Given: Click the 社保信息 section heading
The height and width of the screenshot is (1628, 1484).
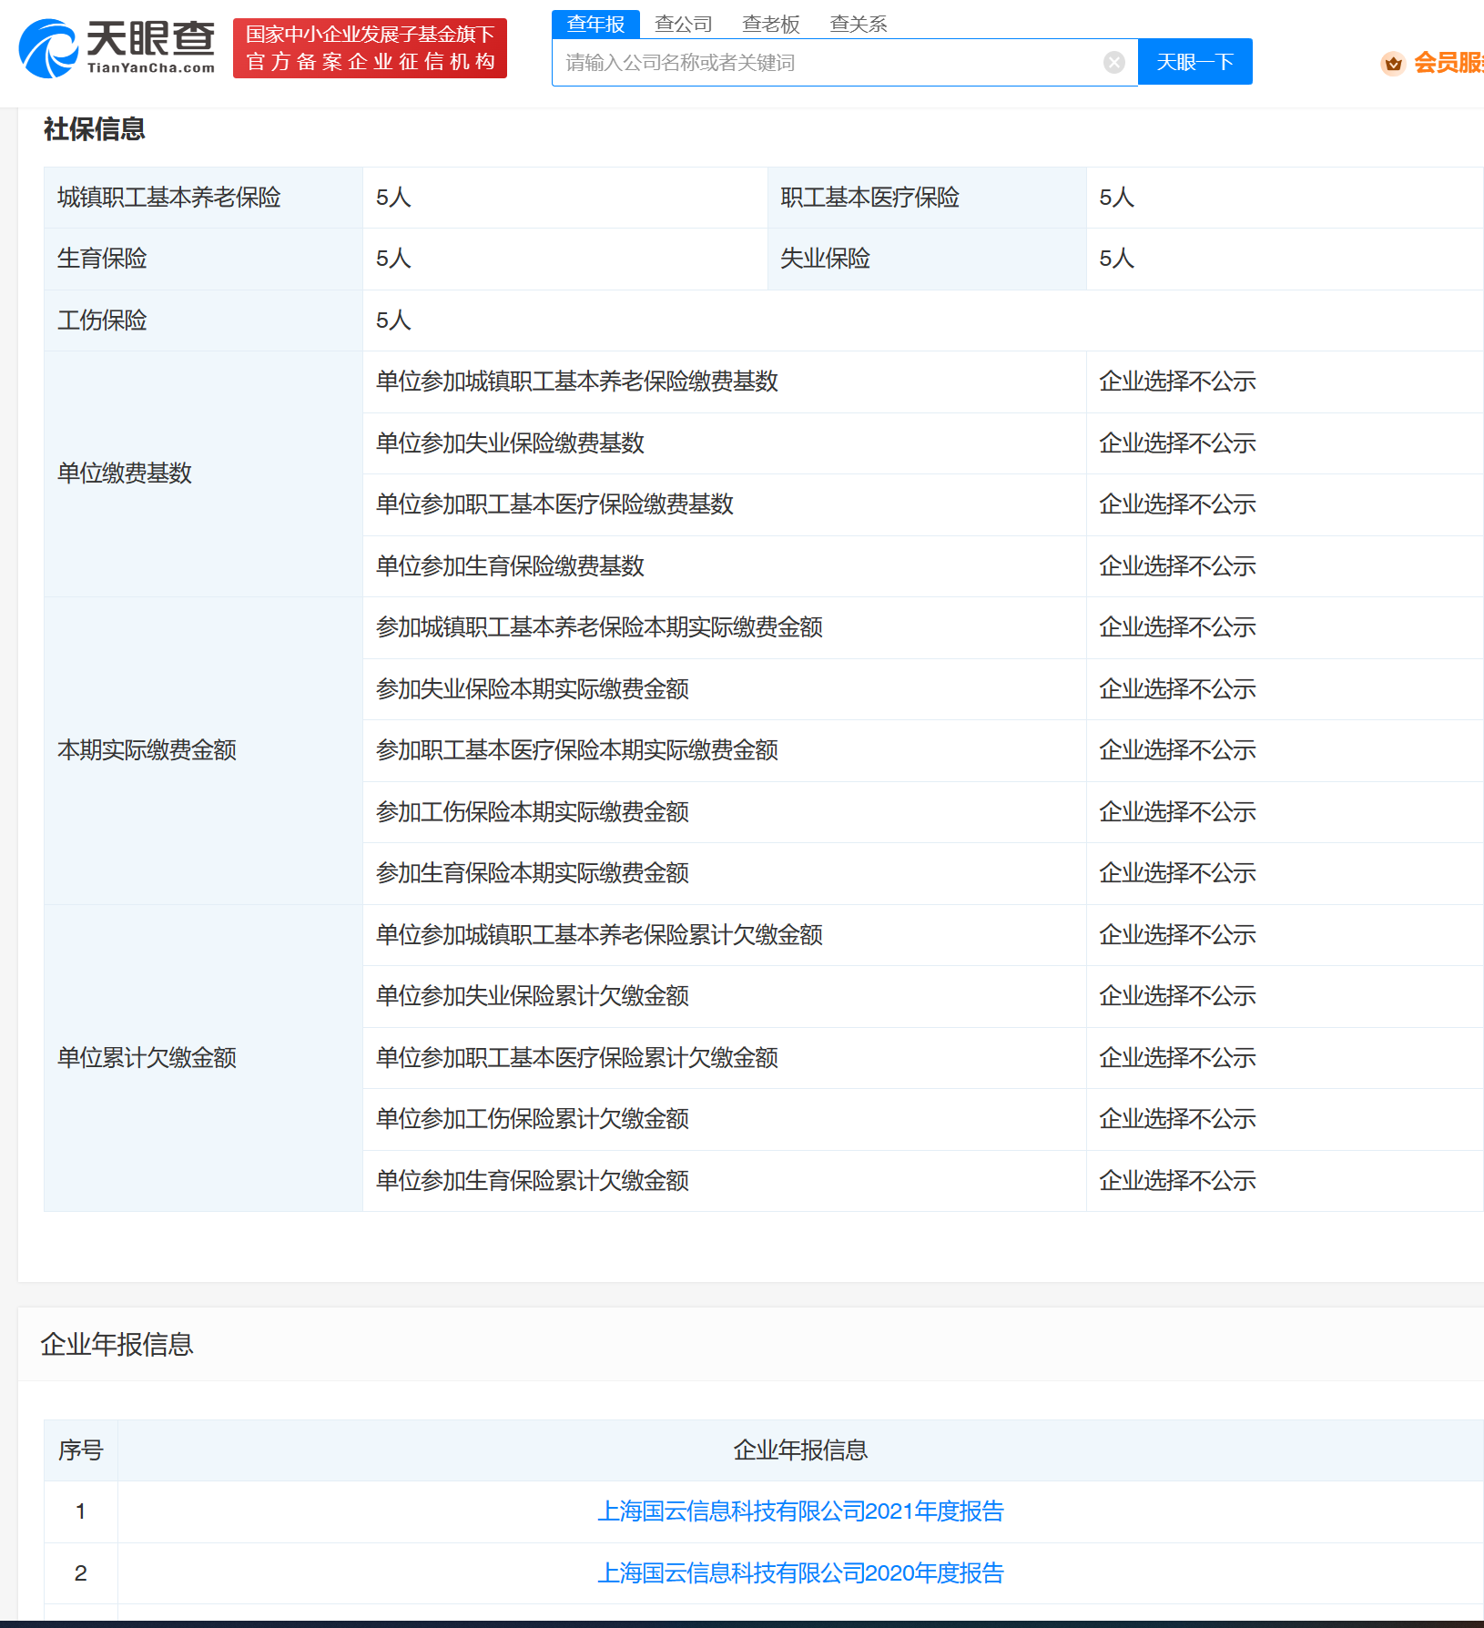Looking at the screenshot, I should pos(95,129).
